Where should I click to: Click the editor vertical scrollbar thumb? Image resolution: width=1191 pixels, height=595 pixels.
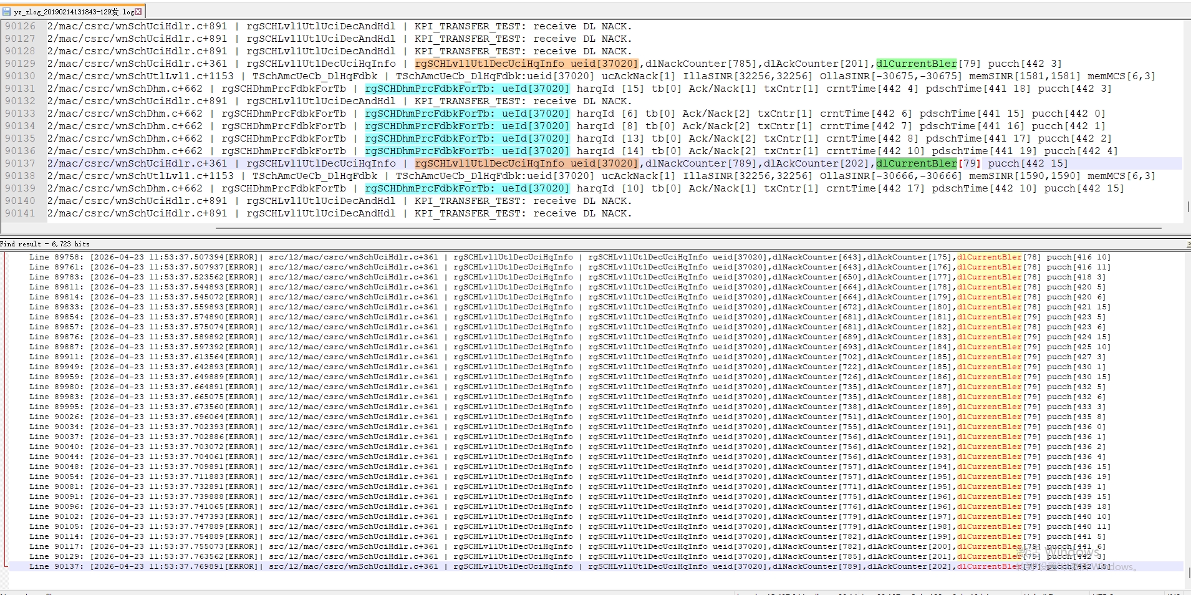(x=1188, y=206)
